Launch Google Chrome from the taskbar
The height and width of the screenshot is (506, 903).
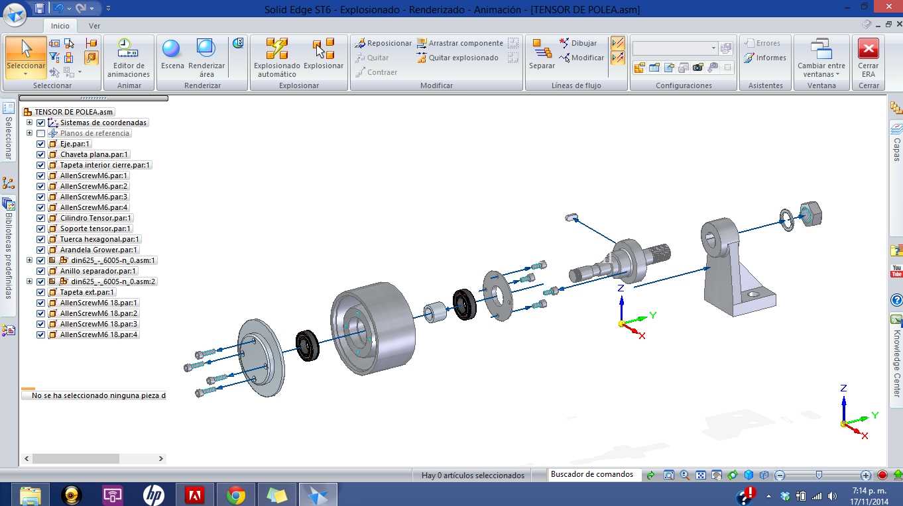tap(235, 495)
